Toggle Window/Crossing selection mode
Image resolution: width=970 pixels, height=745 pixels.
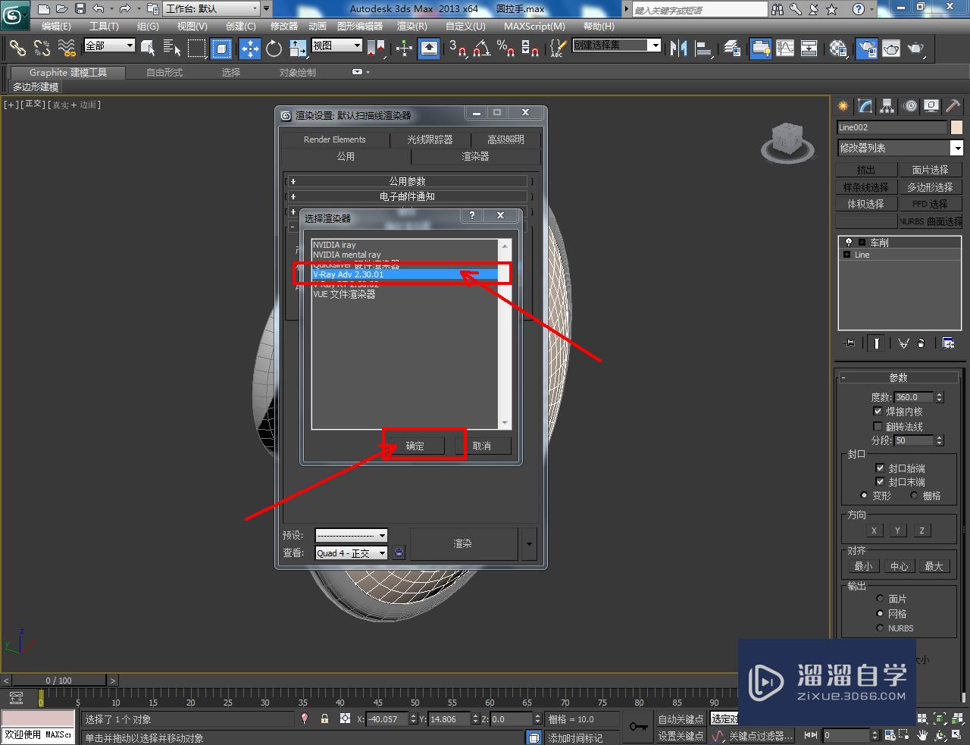pyautogui.click(x=221, y=49)
